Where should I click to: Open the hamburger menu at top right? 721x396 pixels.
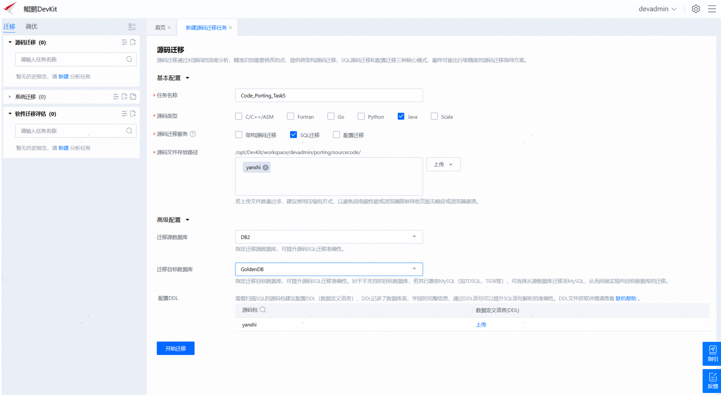tap(712, 9)
